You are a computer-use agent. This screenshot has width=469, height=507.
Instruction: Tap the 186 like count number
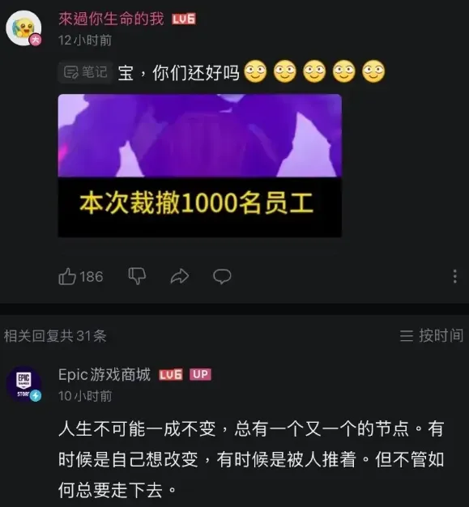tap(92, 277)
